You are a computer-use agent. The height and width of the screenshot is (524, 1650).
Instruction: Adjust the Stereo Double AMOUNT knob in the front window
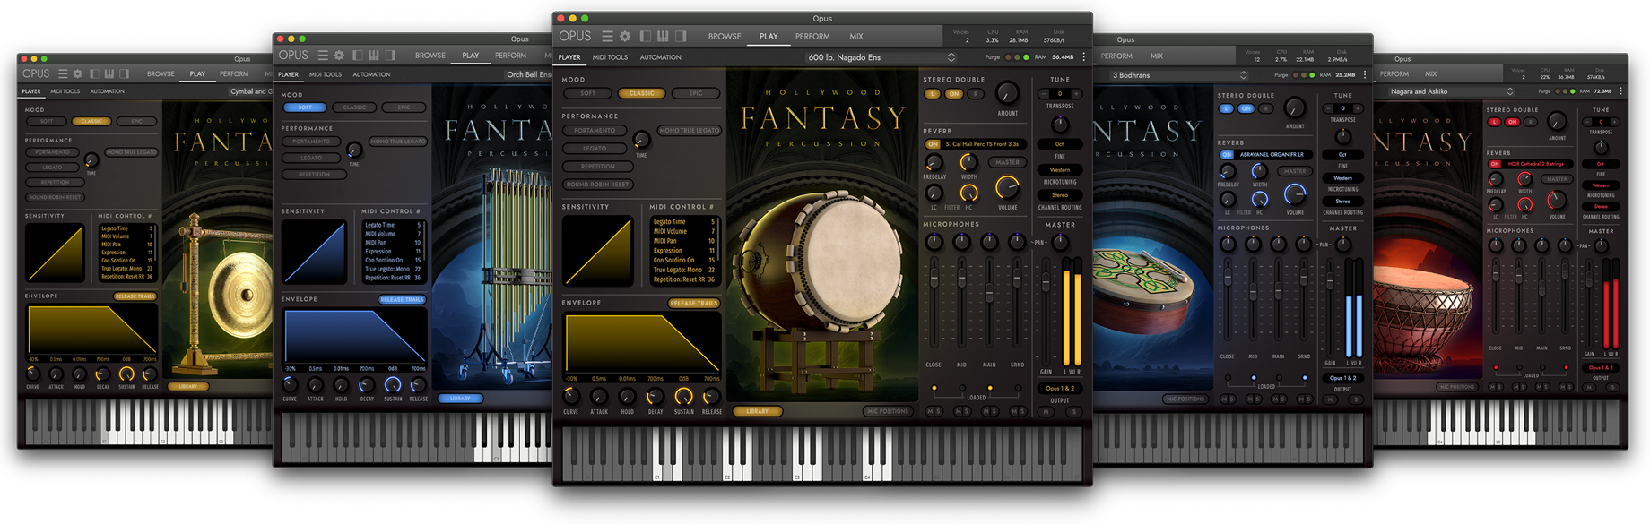pos(1007,93)
